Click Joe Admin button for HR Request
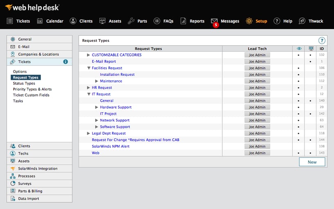334x209 pixels. click(x=257, y=88)
